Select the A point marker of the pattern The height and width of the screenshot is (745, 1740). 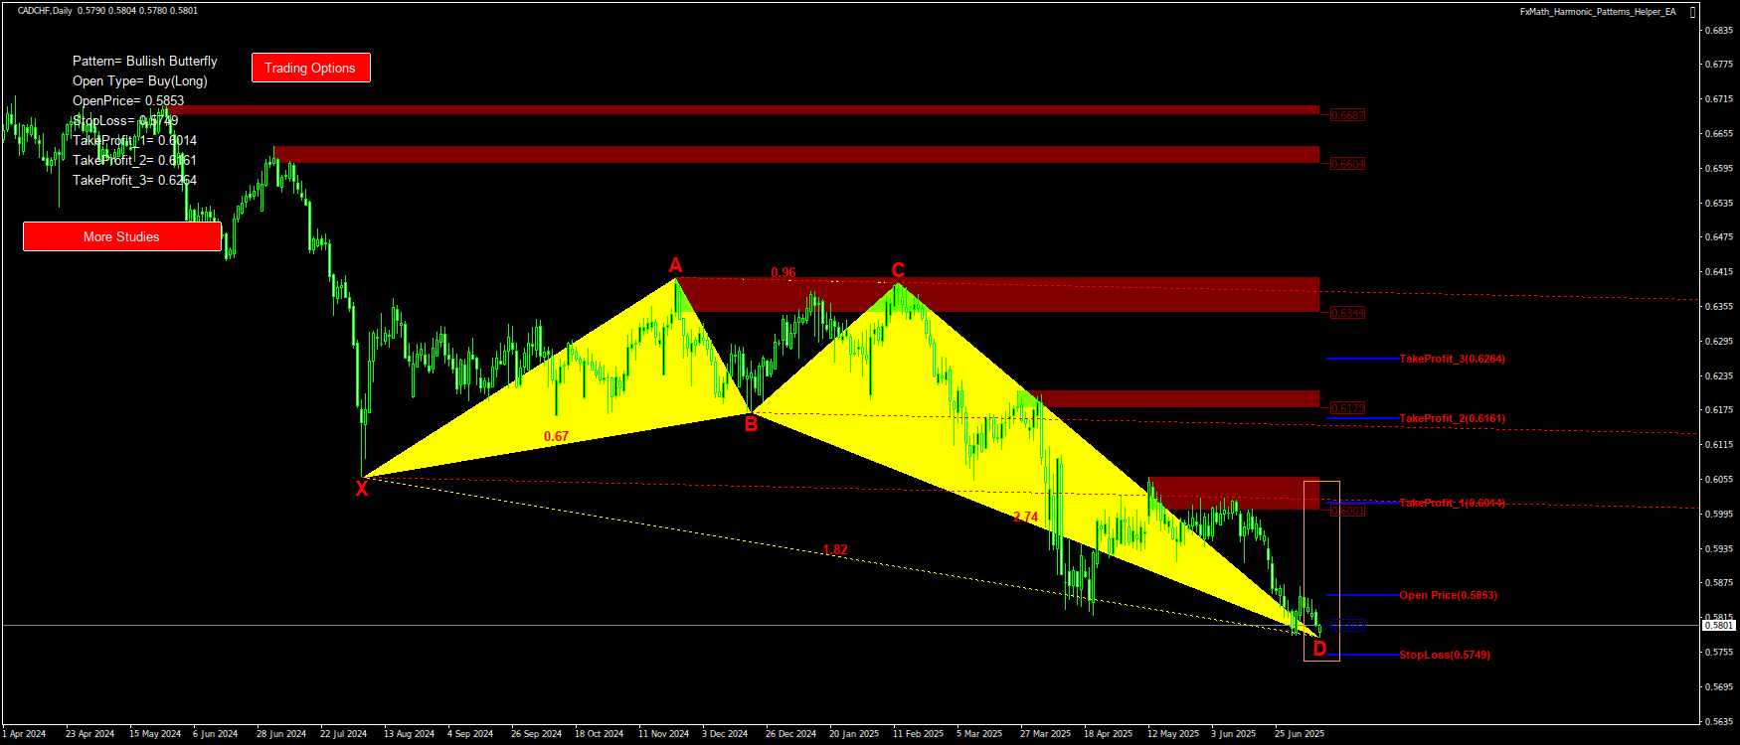676,265
